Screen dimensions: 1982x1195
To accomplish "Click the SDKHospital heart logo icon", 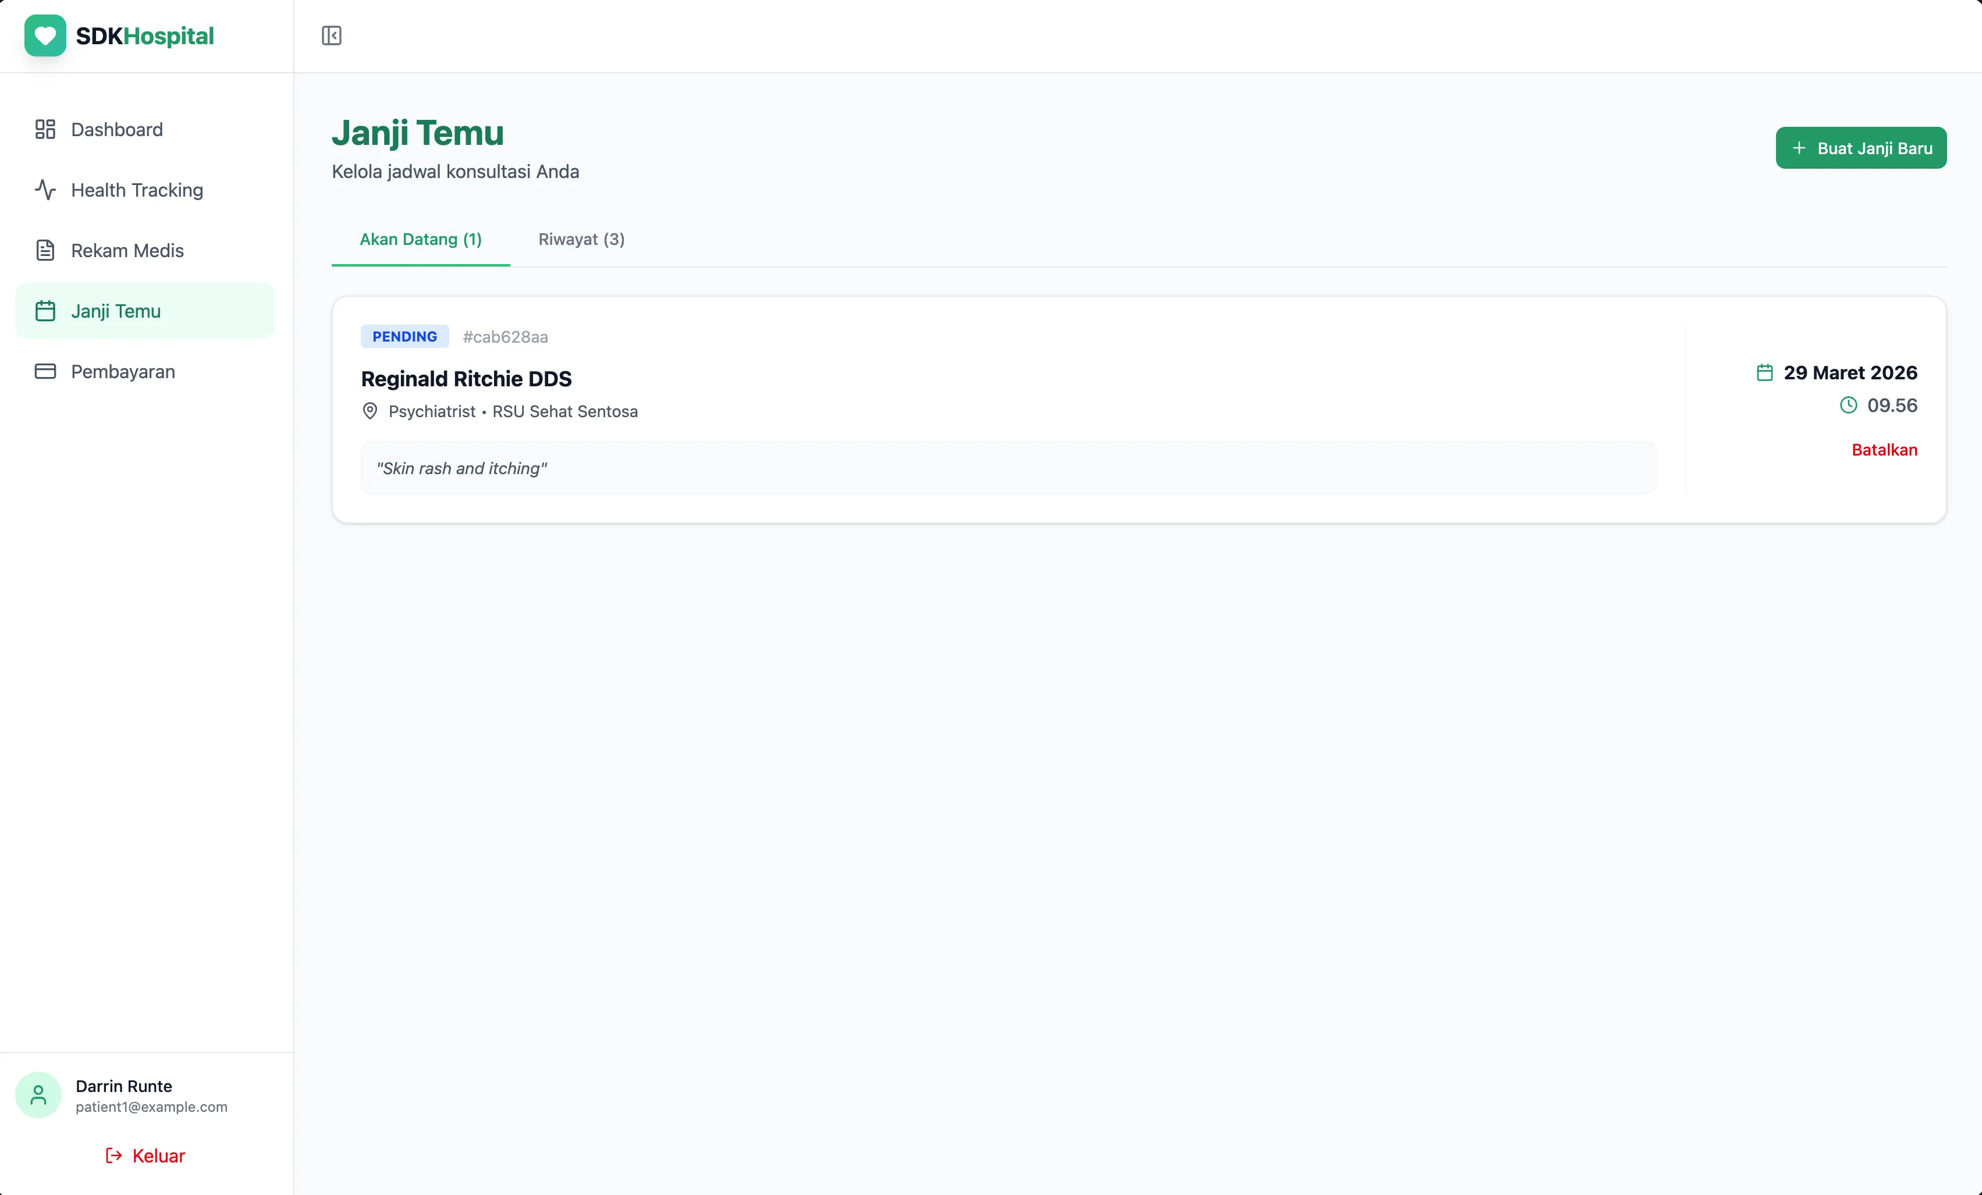I will point(45,35).
